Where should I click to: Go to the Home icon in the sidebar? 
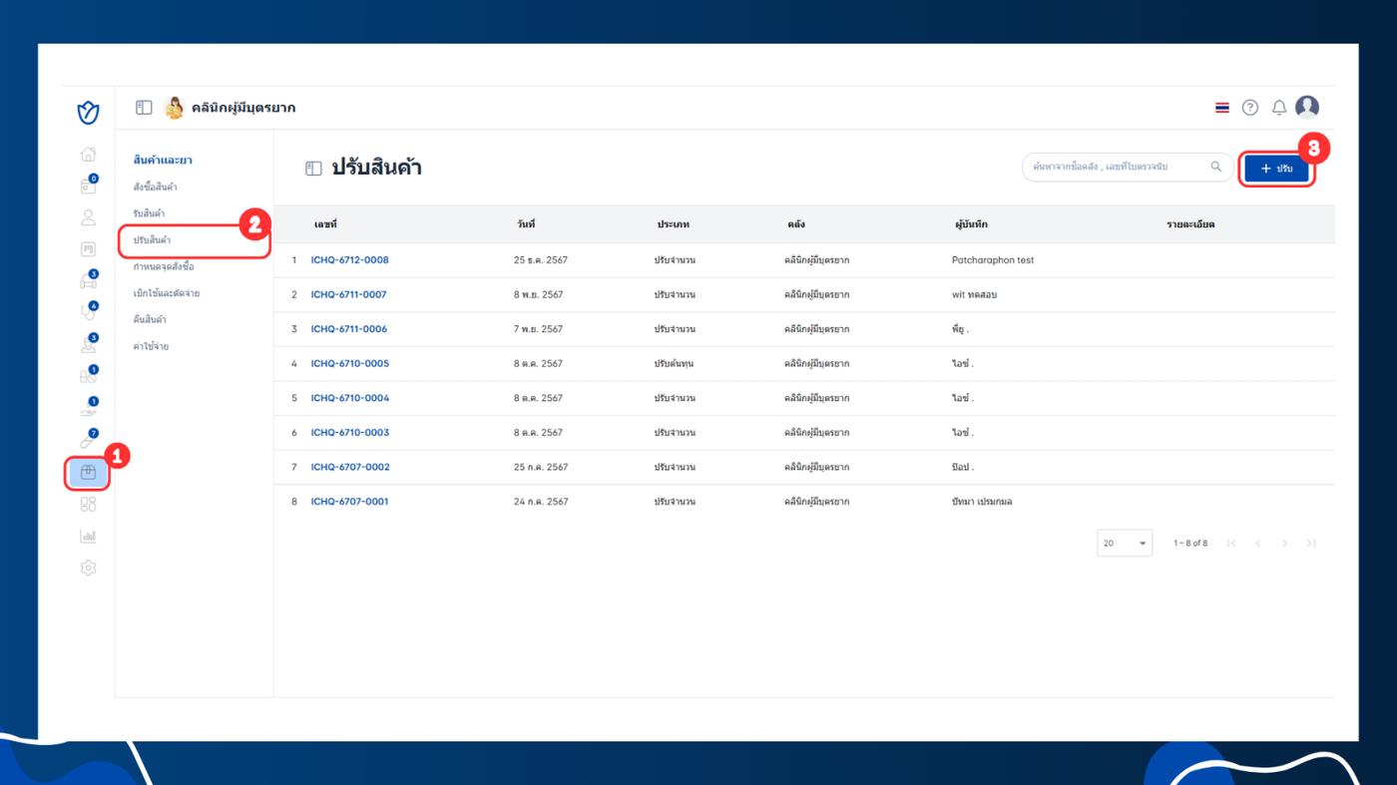(x=88, y=154)
